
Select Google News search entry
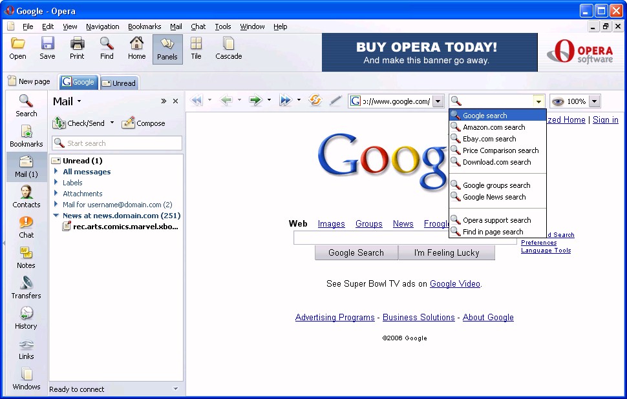(498, 196)
